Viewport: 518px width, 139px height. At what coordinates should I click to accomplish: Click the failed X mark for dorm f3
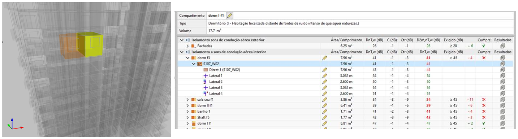coord(484,58)
